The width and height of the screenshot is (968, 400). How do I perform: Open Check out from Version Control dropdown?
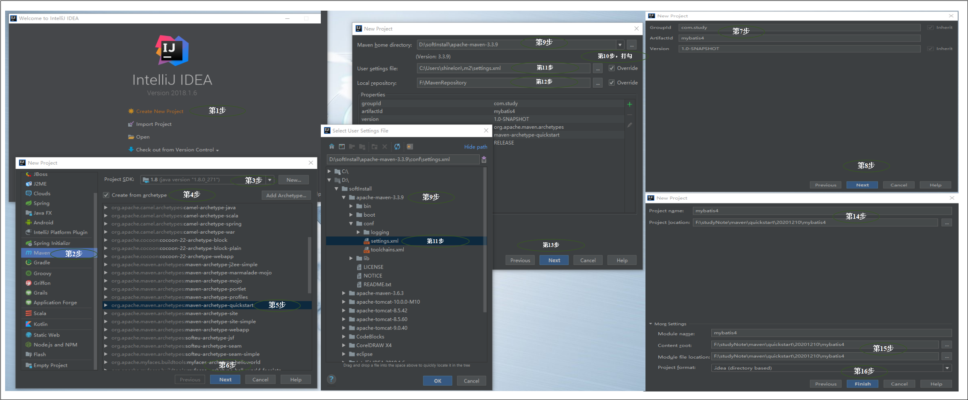coord(173,150)
